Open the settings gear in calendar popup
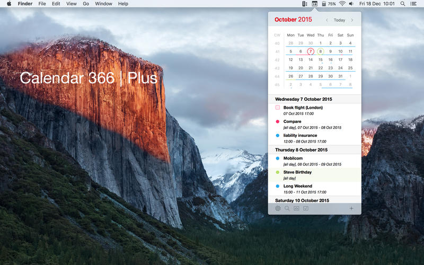Screen dimensions: 424x265 (277, 208)
